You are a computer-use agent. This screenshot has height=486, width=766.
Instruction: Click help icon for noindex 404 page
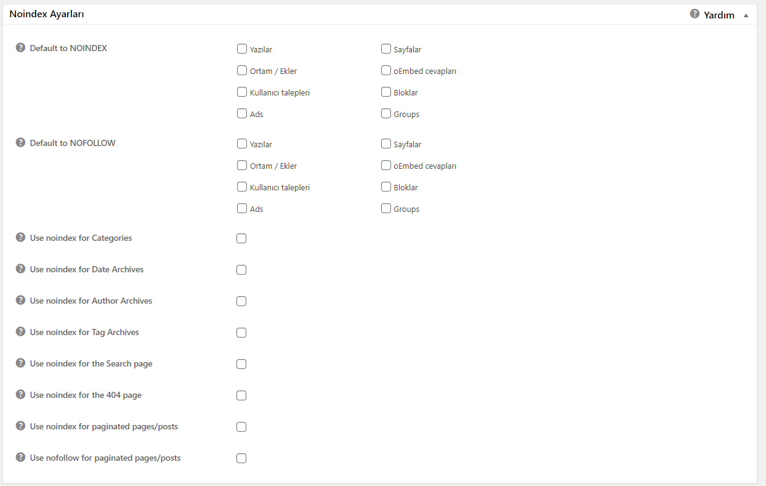pyautogui.click(x=20, y=394)
